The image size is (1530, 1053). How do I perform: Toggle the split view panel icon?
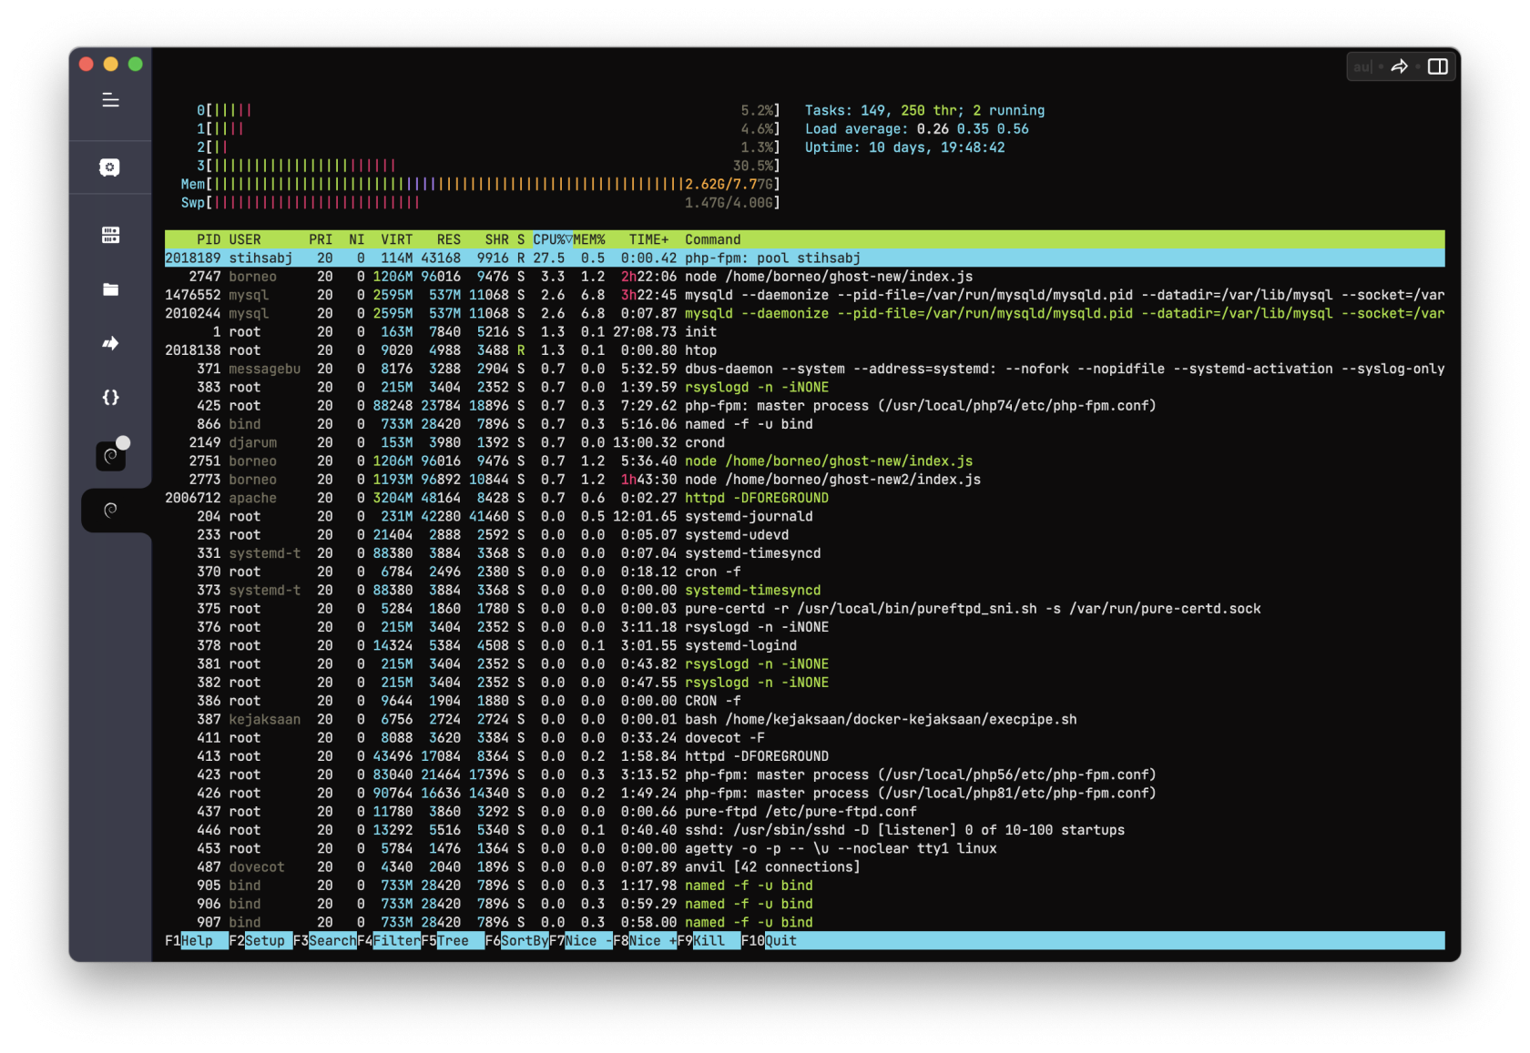(1438, 66)
